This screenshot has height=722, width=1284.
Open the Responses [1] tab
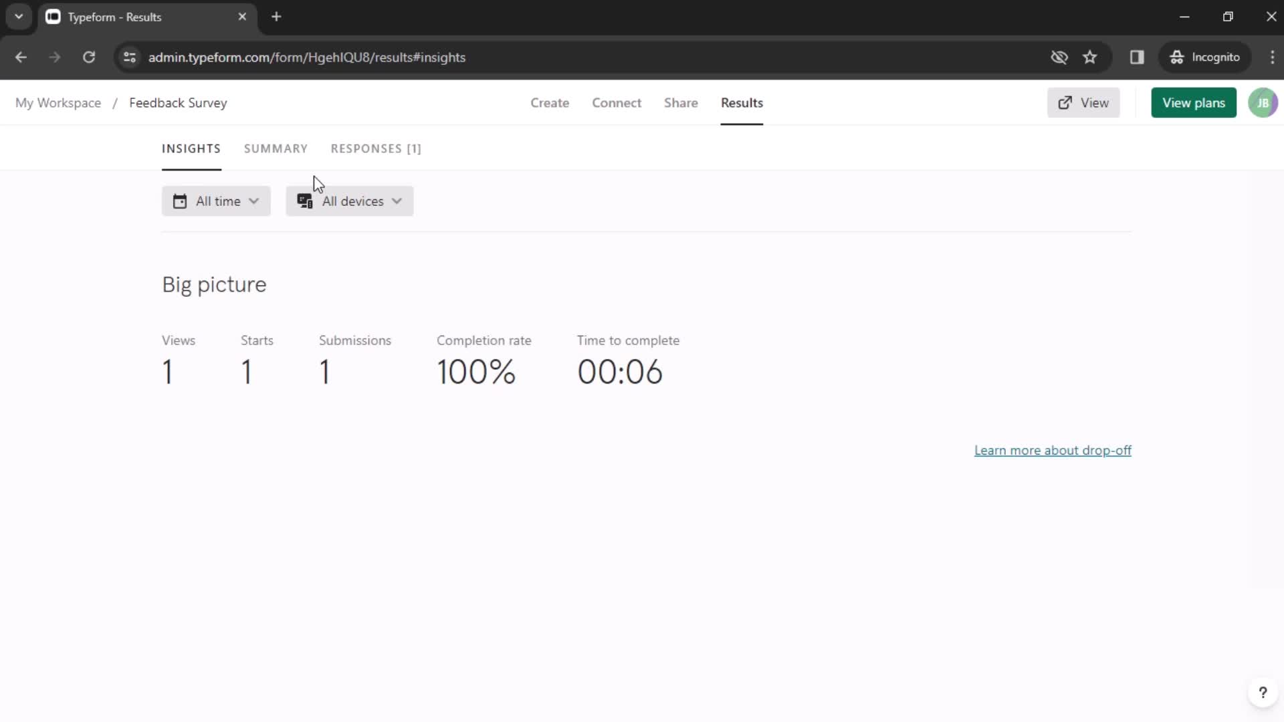tap(376, 148)
